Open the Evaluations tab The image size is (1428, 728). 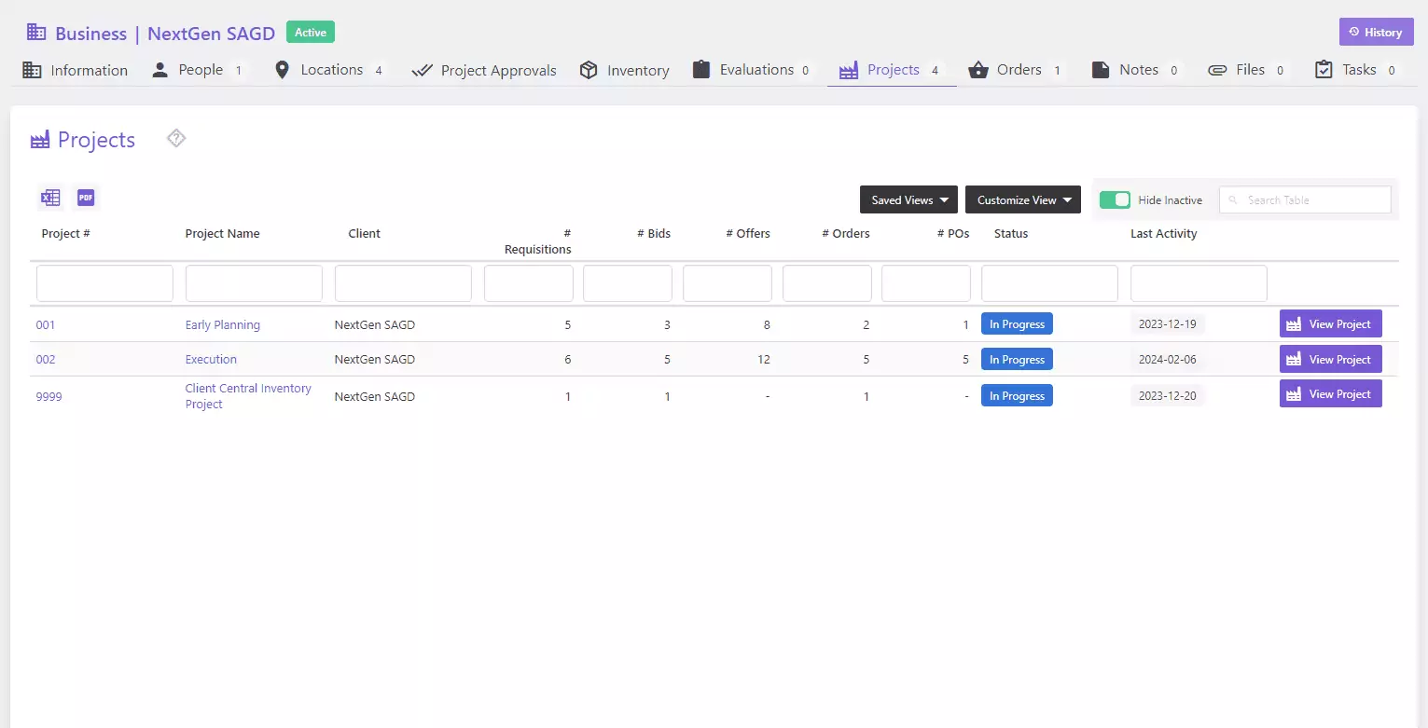(754, 70)
